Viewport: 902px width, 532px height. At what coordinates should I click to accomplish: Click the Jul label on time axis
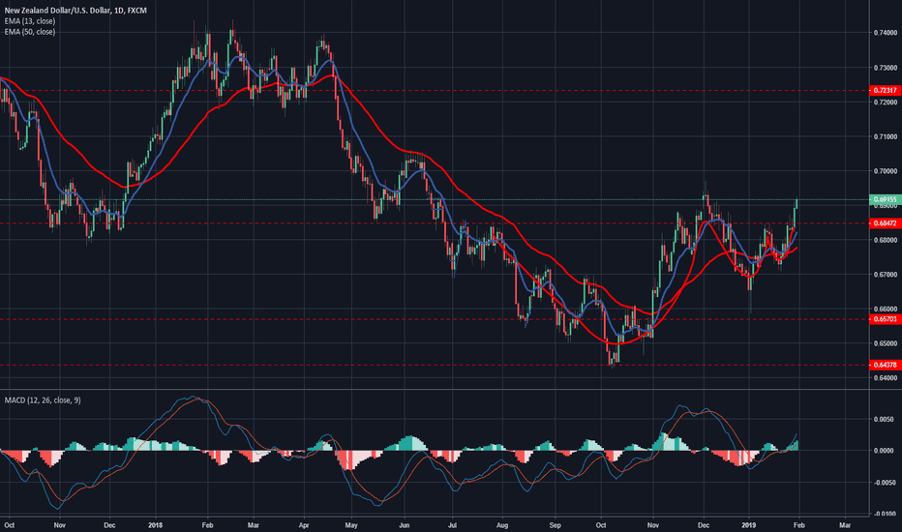[x=452, y=525]
